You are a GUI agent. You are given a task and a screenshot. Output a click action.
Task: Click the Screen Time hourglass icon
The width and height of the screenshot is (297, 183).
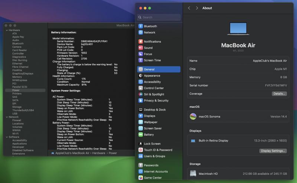[x=141, y=60]
